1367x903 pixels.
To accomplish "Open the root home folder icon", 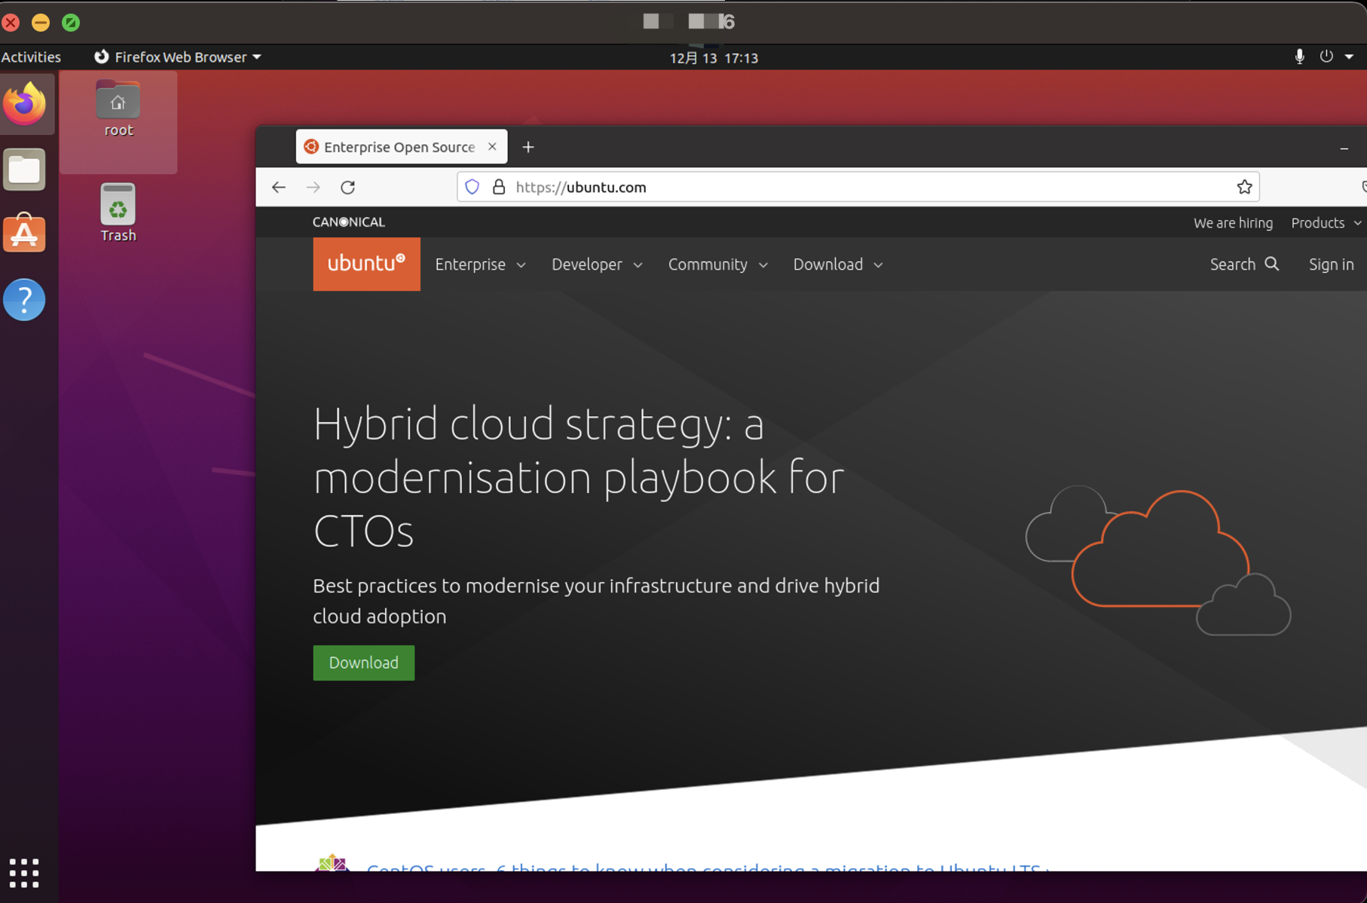I will (118, 110).
